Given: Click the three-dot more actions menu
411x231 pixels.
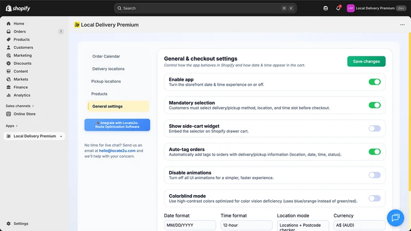Looking at the screenshot, I should click(x=402, y=25).
